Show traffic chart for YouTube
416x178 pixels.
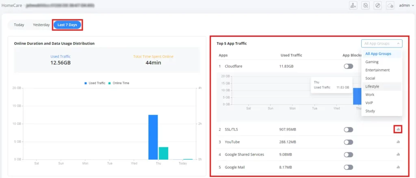[398, 142]
